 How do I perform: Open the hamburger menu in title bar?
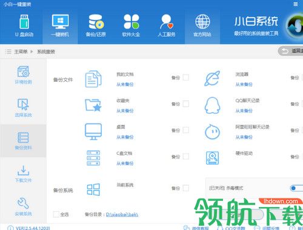coord(295,4)
